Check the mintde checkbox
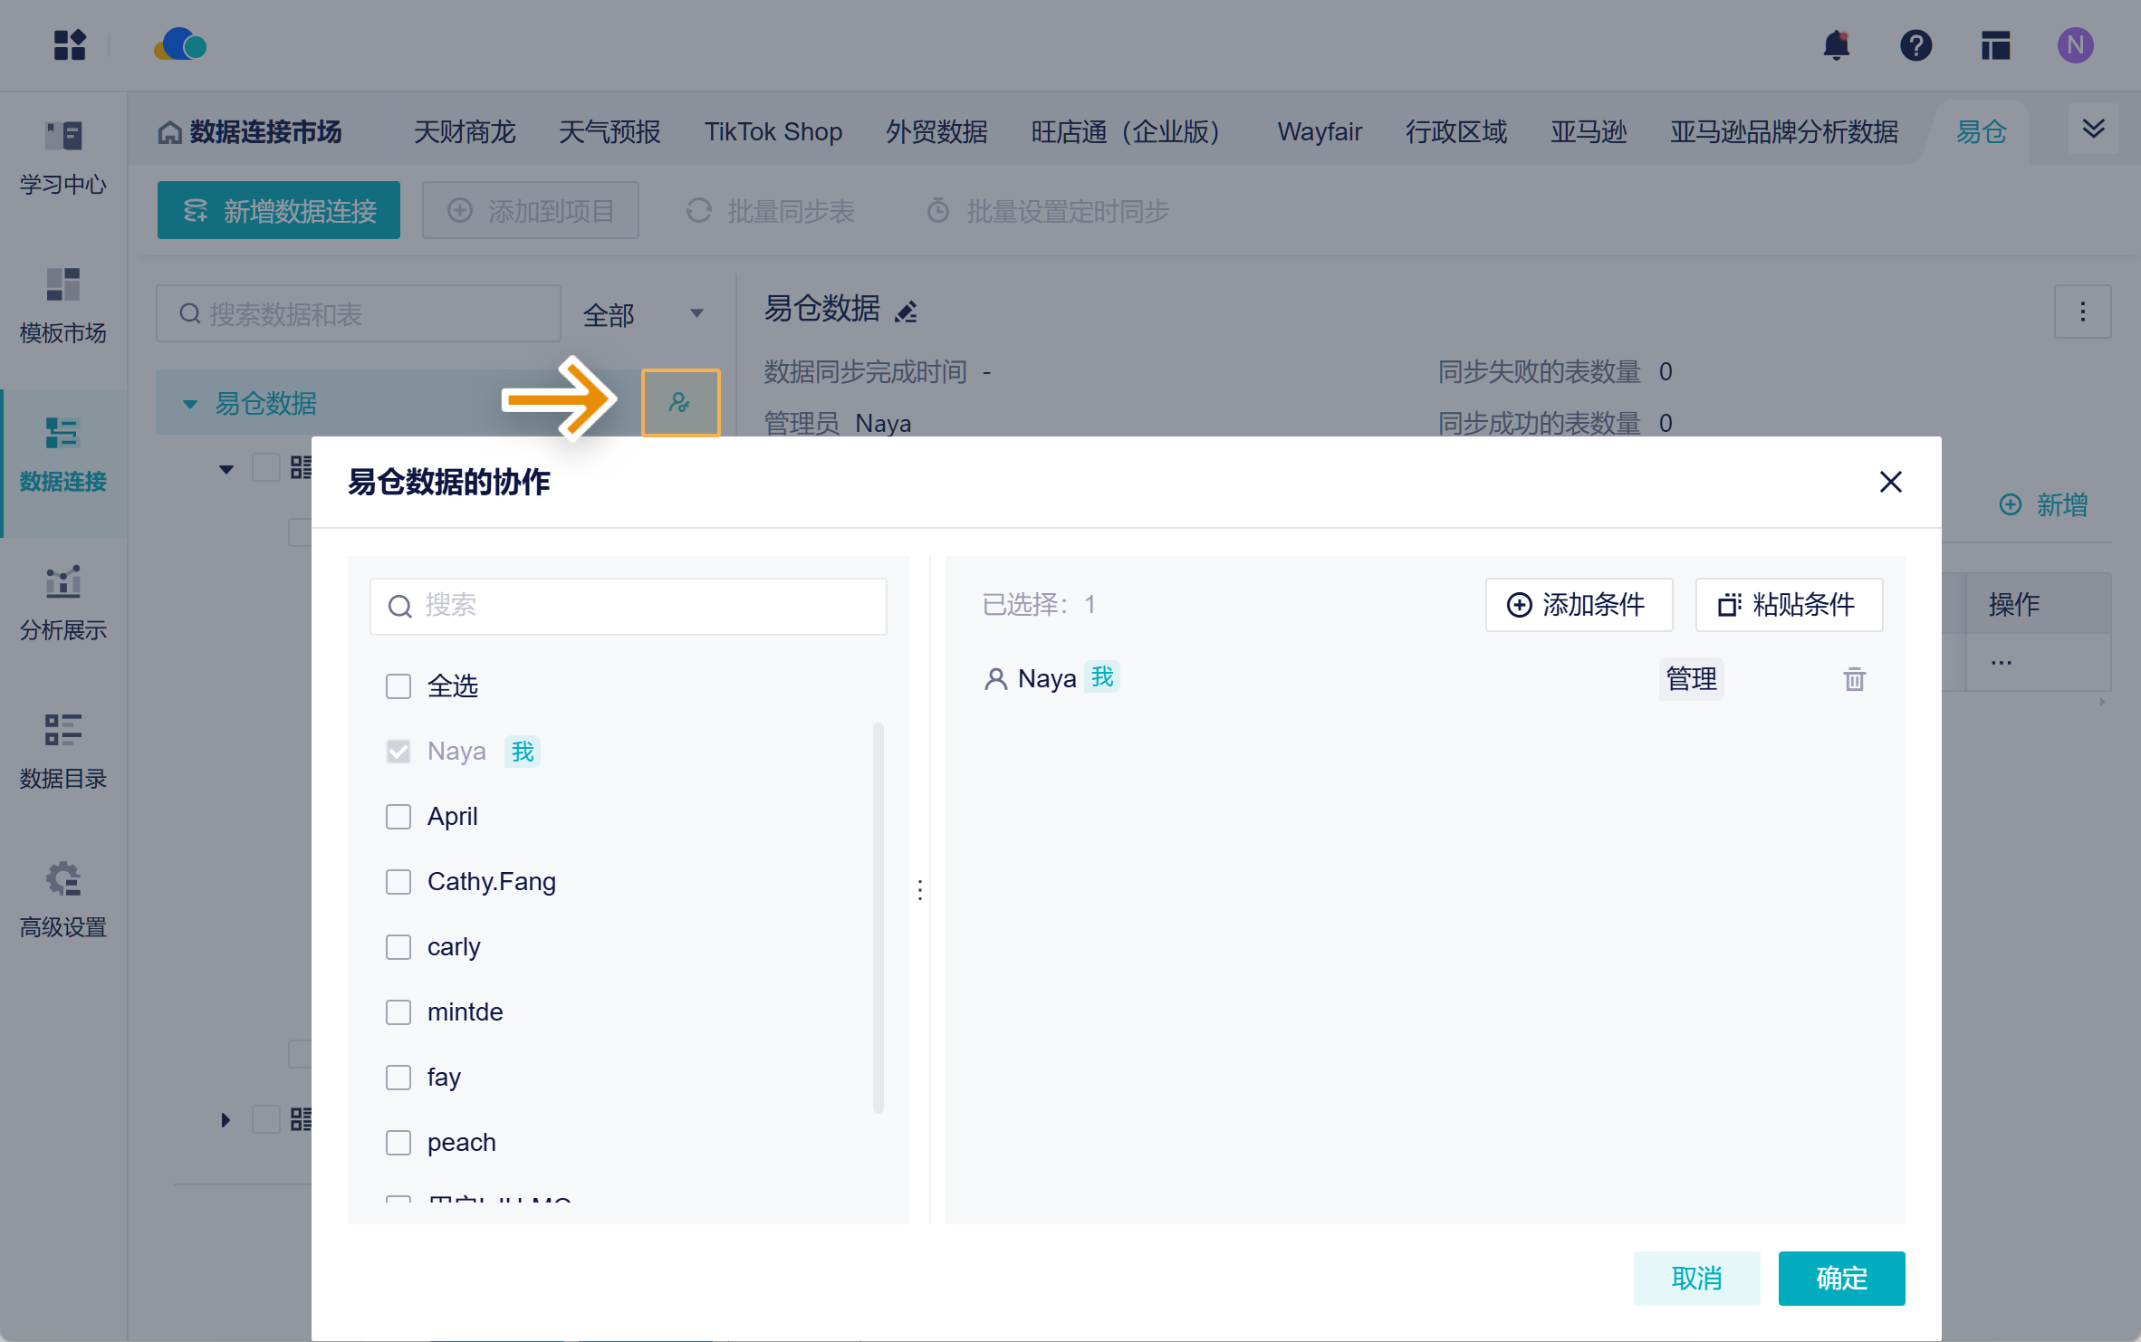 [x=398, y=1011]
